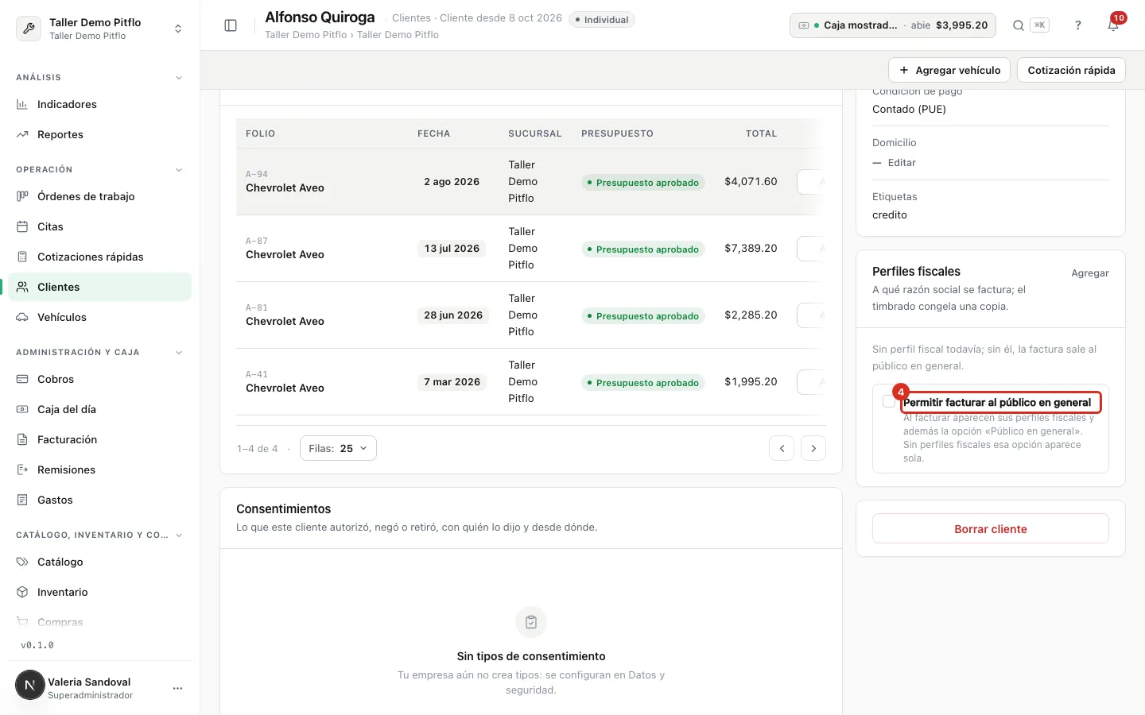The image size is (1145, 715).
Task: Go to previous page of table
Action: click(x=782, y=448)
